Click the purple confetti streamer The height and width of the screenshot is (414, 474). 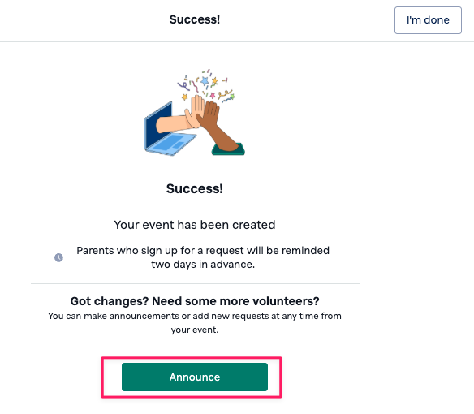click(x=183, y=86)
